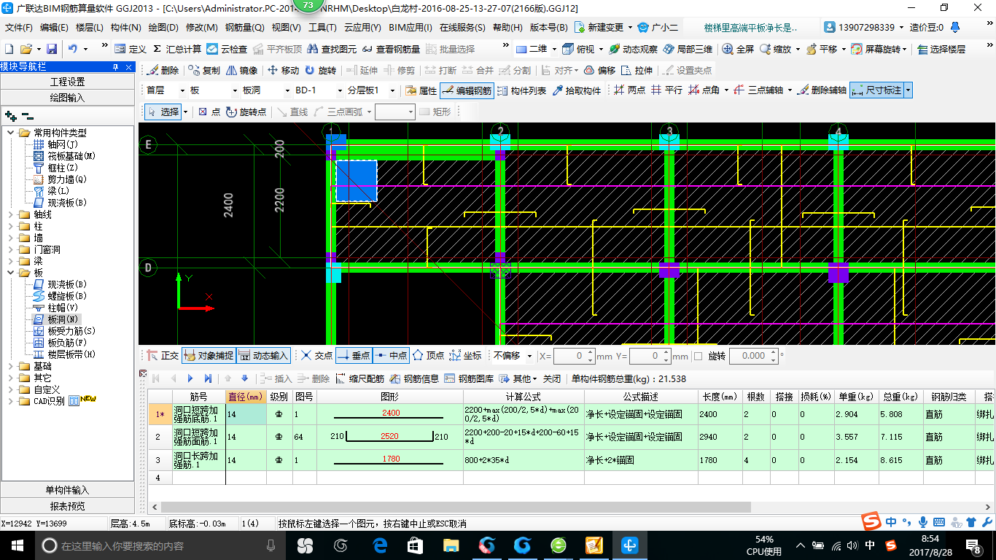Choose the 旋转点 rotate-point drawing tool
The width and height of the screenshot is (996, 560).
(246, 112)
